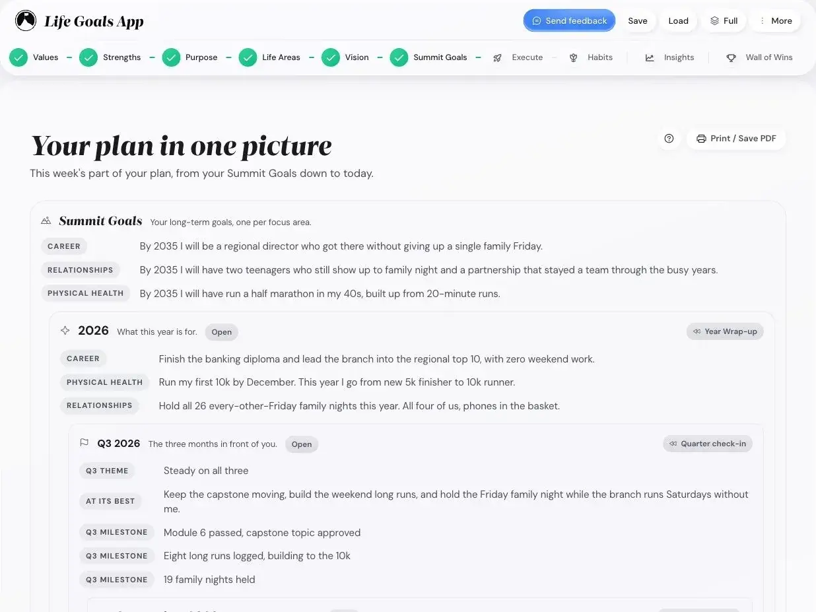Go to the Life Areas step
Screen dimensions: 816x612
click(269, 57)
